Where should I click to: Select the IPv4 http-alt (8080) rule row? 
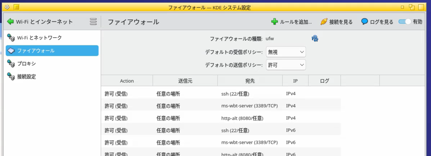click(221, 118)
